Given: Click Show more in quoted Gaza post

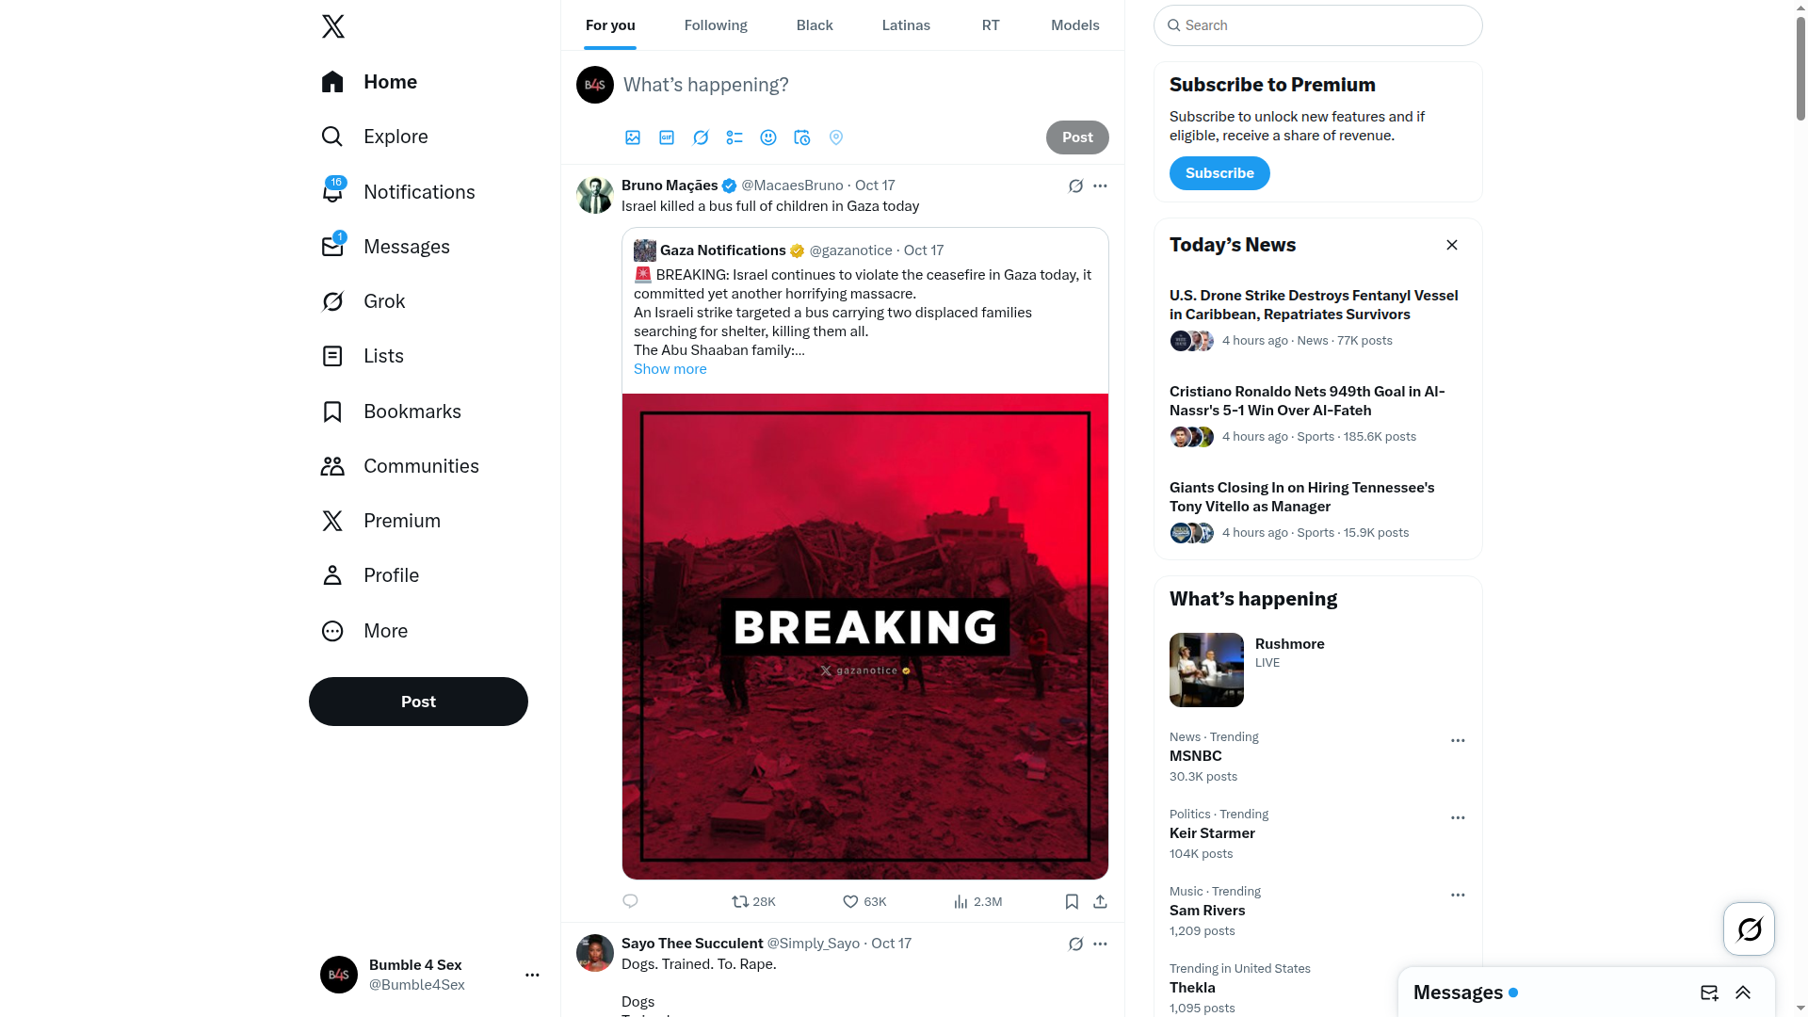Looking at the screenshot, I should (670, 369).
